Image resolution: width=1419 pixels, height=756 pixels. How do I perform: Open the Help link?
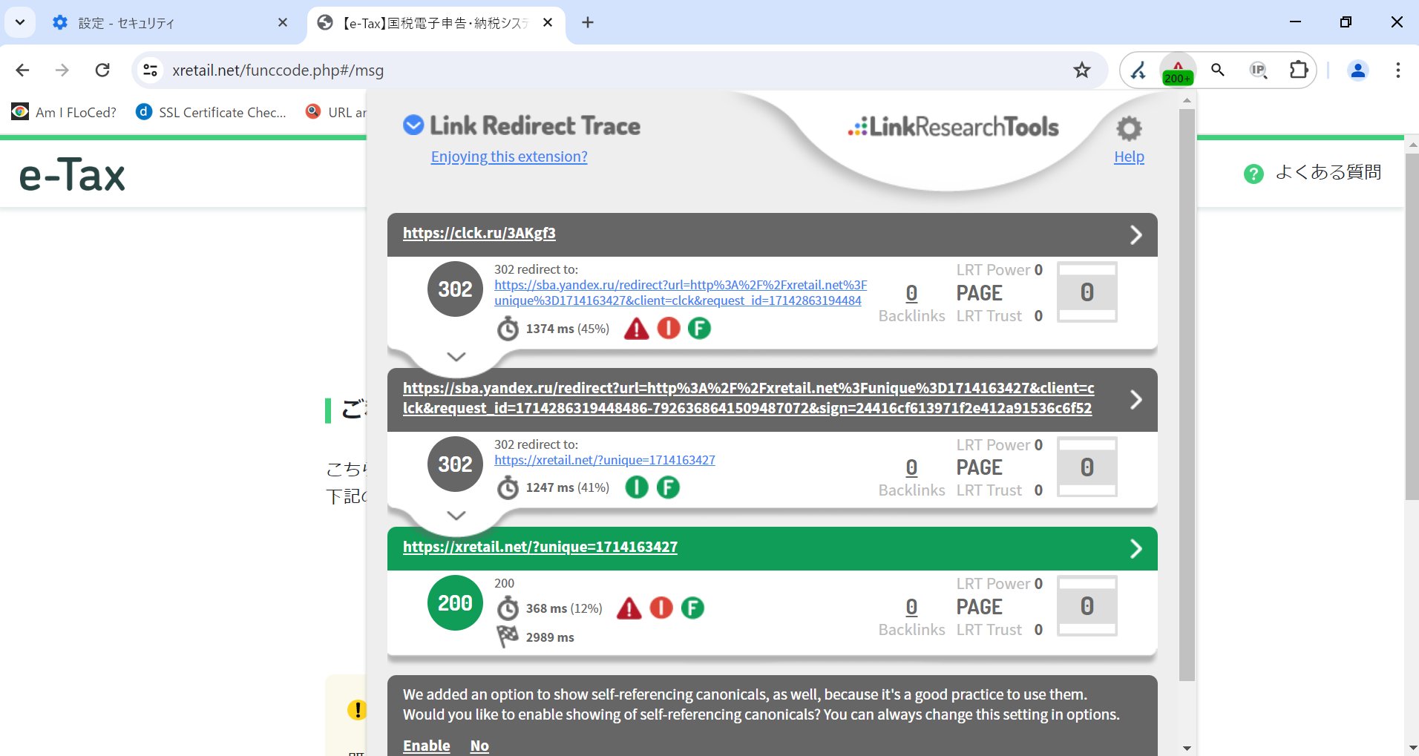(x=1129, y=157)
